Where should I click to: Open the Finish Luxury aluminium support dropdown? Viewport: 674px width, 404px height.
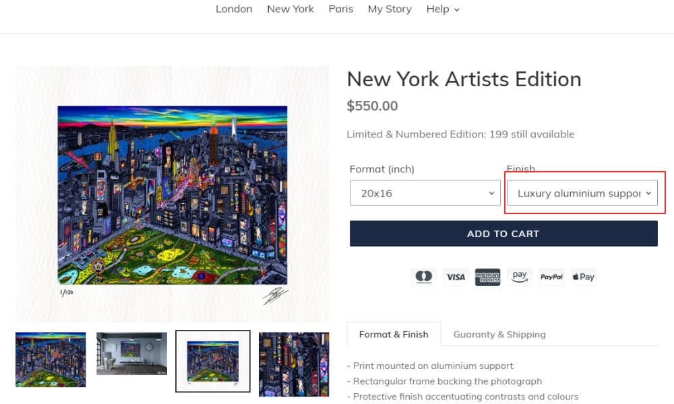click(582, 193)
